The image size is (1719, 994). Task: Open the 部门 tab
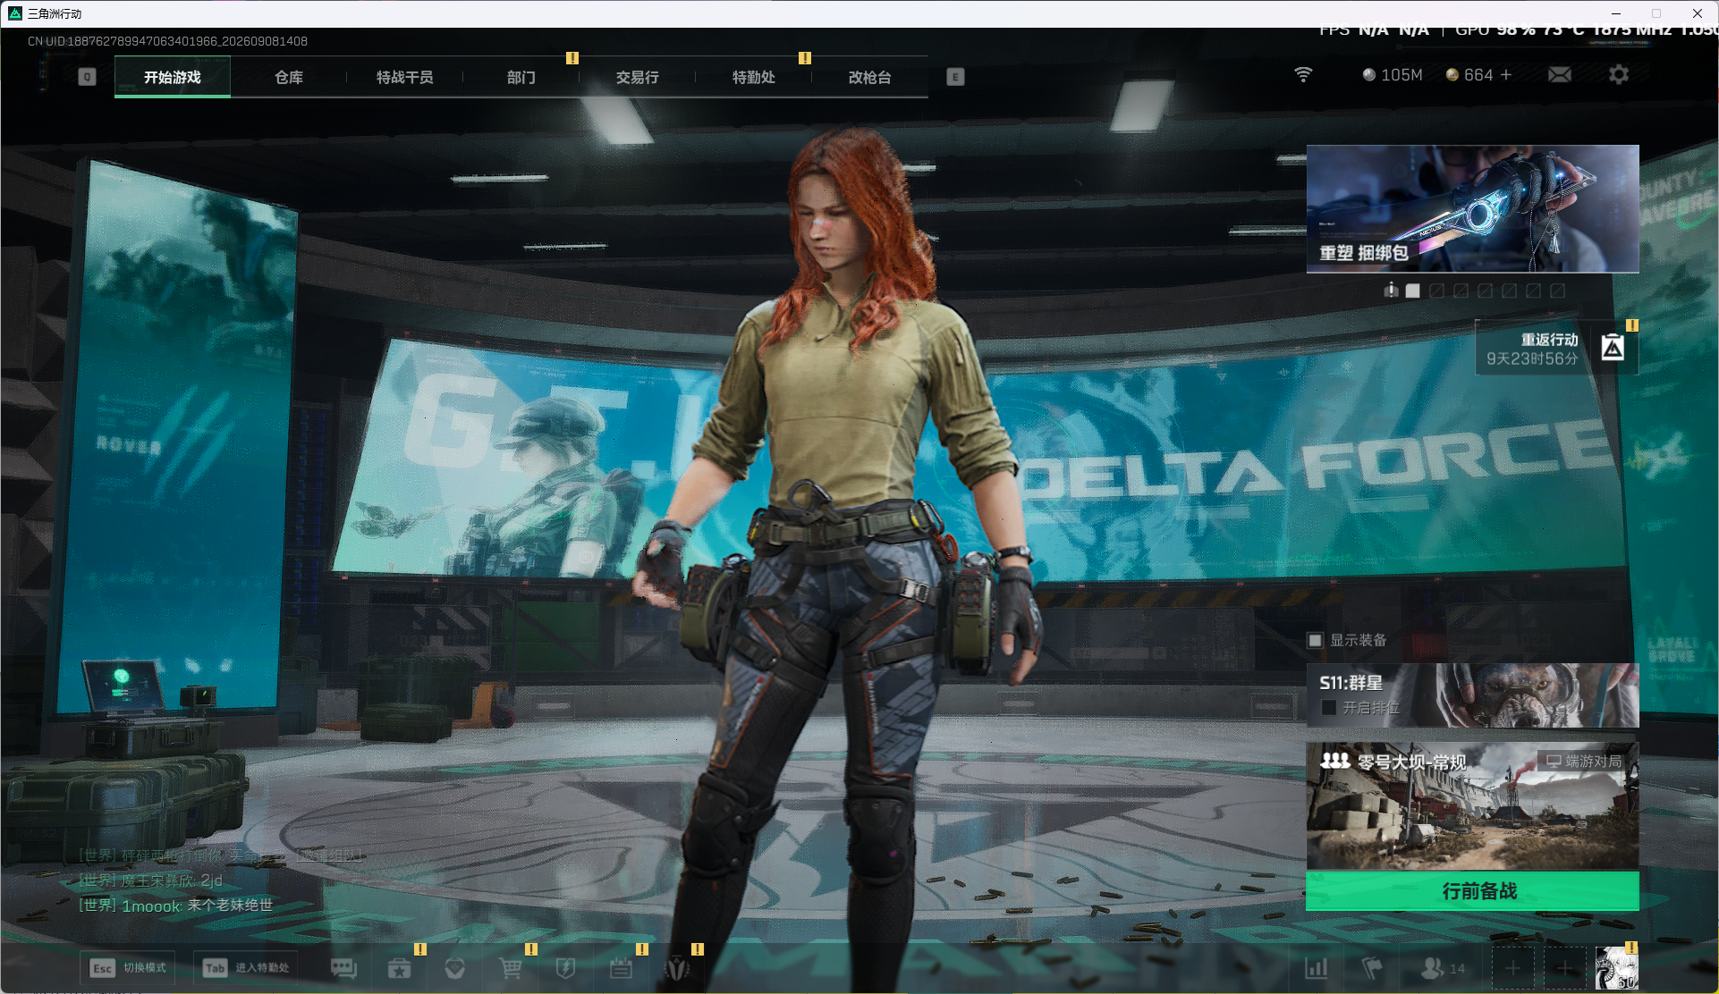(x=521, y=77)
